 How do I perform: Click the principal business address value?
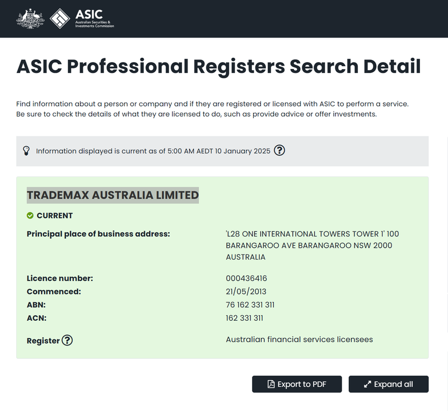(312, 246)
